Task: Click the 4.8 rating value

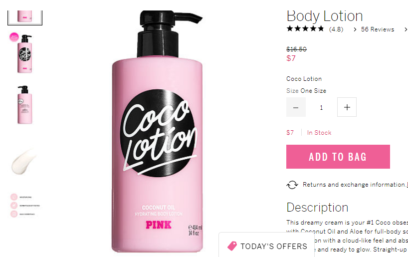Action: pos(336,29)
